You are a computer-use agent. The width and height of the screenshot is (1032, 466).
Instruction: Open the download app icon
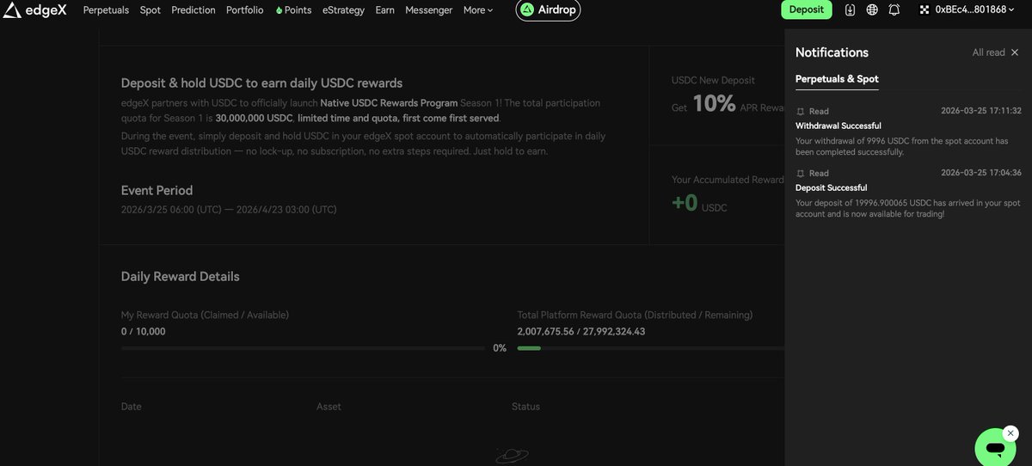coord(851,10)
